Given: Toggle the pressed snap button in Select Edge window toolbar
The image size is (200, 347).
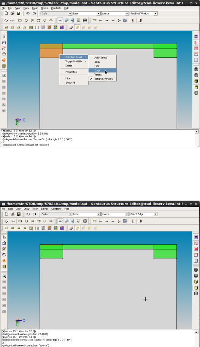Looking at the screenshot, I should coord(60,221).
